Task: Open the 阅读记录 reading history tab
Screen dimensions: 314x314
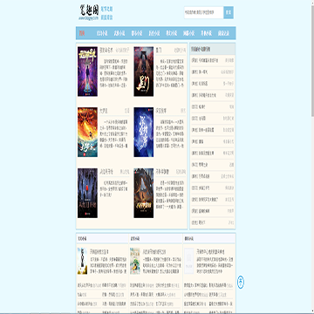Action: pyautogui.click(x=223, y=33)
